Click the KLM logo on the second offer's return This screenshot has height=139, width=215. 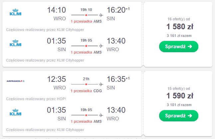click(16, 112)
